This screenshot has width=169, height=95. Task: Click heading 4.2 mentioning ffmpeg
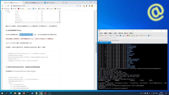pyautogui.click(x=13, y=30)
